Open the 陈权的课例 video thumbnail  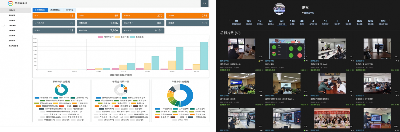click(287, 49)
